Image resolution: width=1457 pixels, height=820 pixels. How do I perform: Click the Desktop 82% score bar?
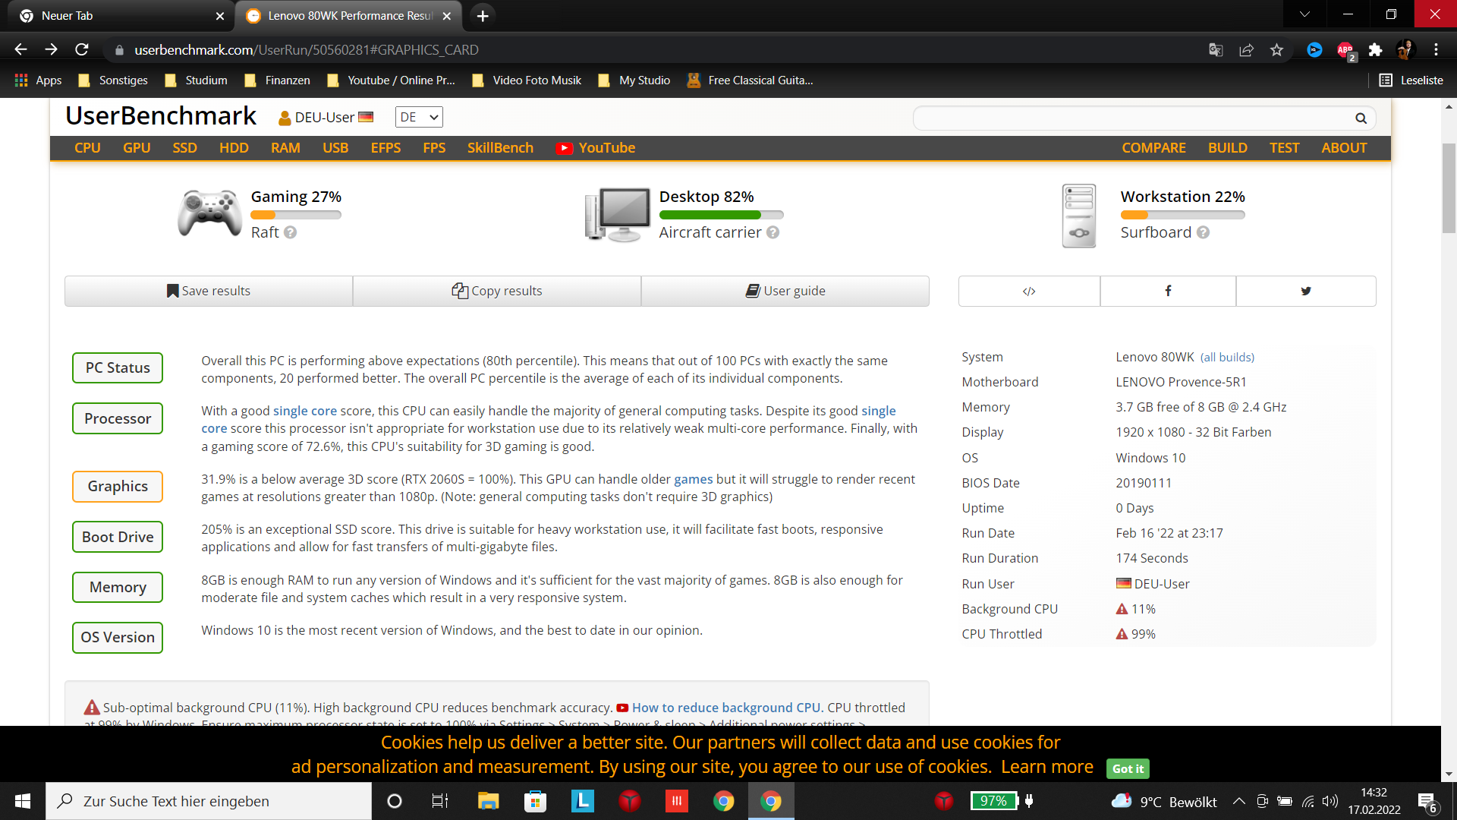[x=721, y=215]
